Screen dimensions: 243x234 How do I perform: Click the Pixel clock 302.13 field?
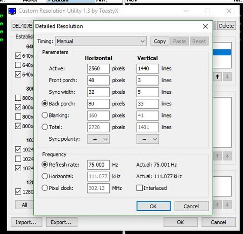pyautogui.click(x=98, y=188)
